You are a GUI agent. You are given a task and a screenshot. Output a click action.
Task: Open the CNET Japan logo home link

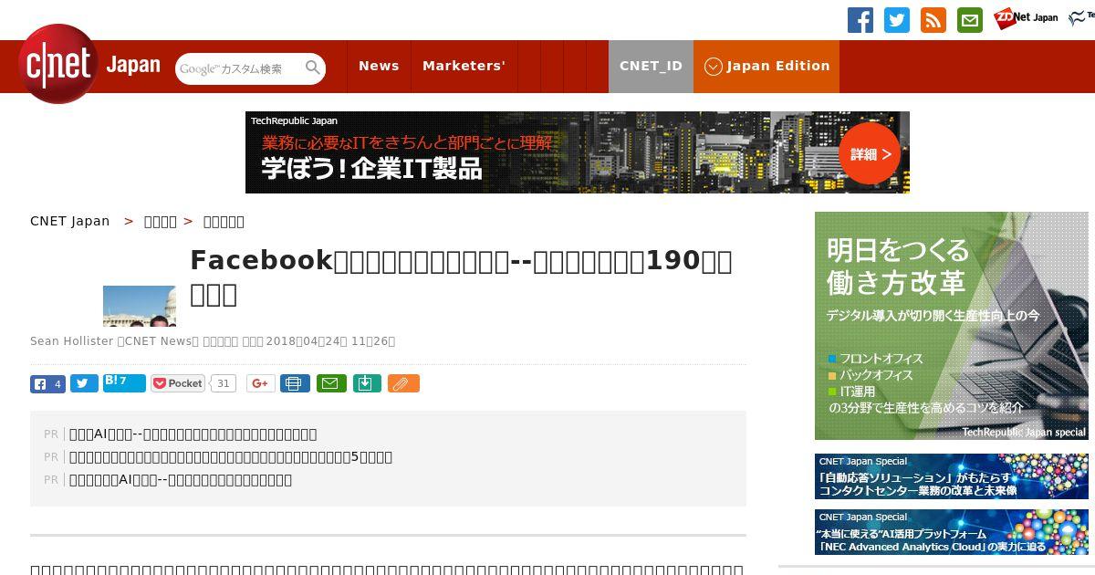pos(89,65)
